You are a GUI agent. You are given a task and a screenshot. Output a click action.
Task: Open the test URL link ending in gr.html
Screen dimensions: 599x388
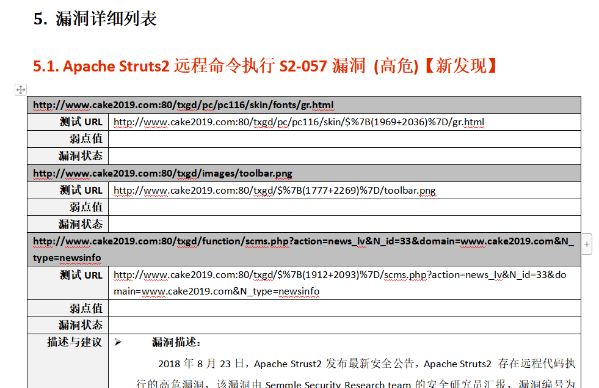tap(299, 122)
